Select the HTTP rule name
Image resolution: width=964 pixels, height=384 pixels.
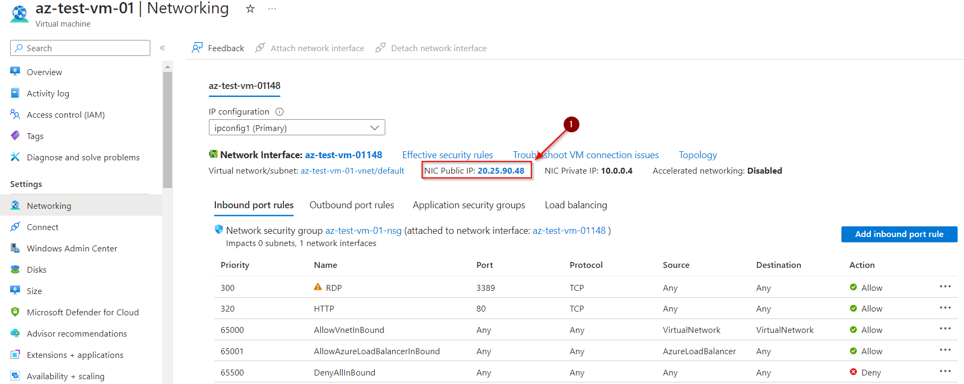click(324, 309)
